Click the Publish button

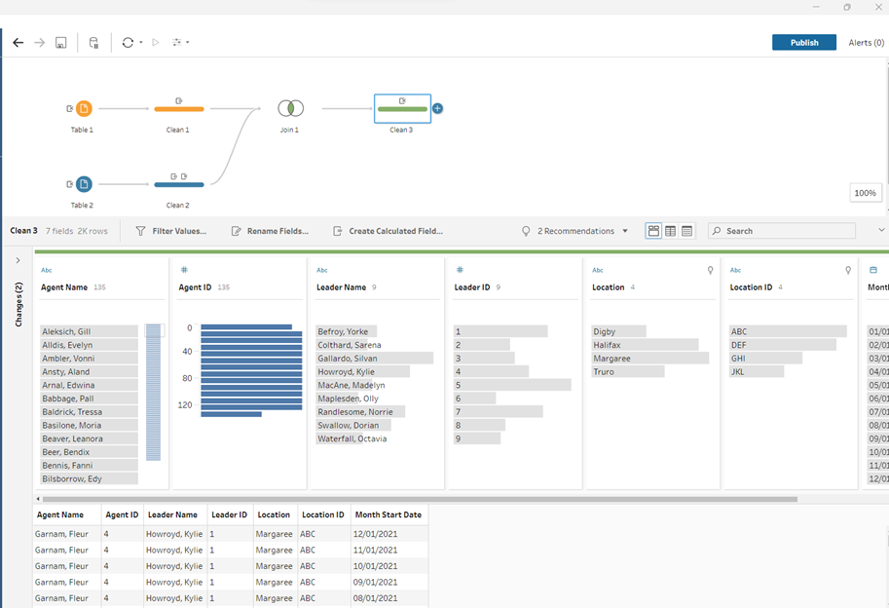click(803, 43)
